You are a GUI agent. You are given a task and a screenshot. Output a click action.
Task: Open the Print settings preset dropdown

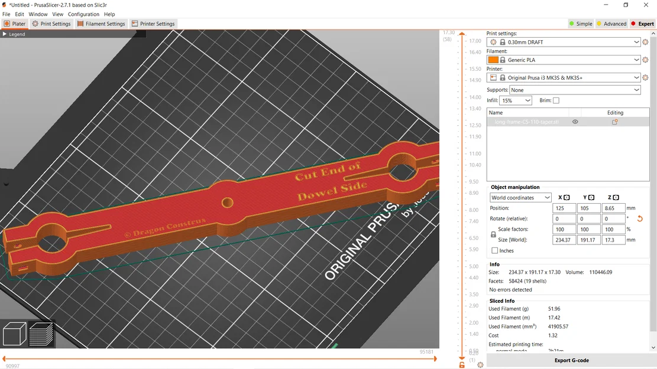coord(564,43)
